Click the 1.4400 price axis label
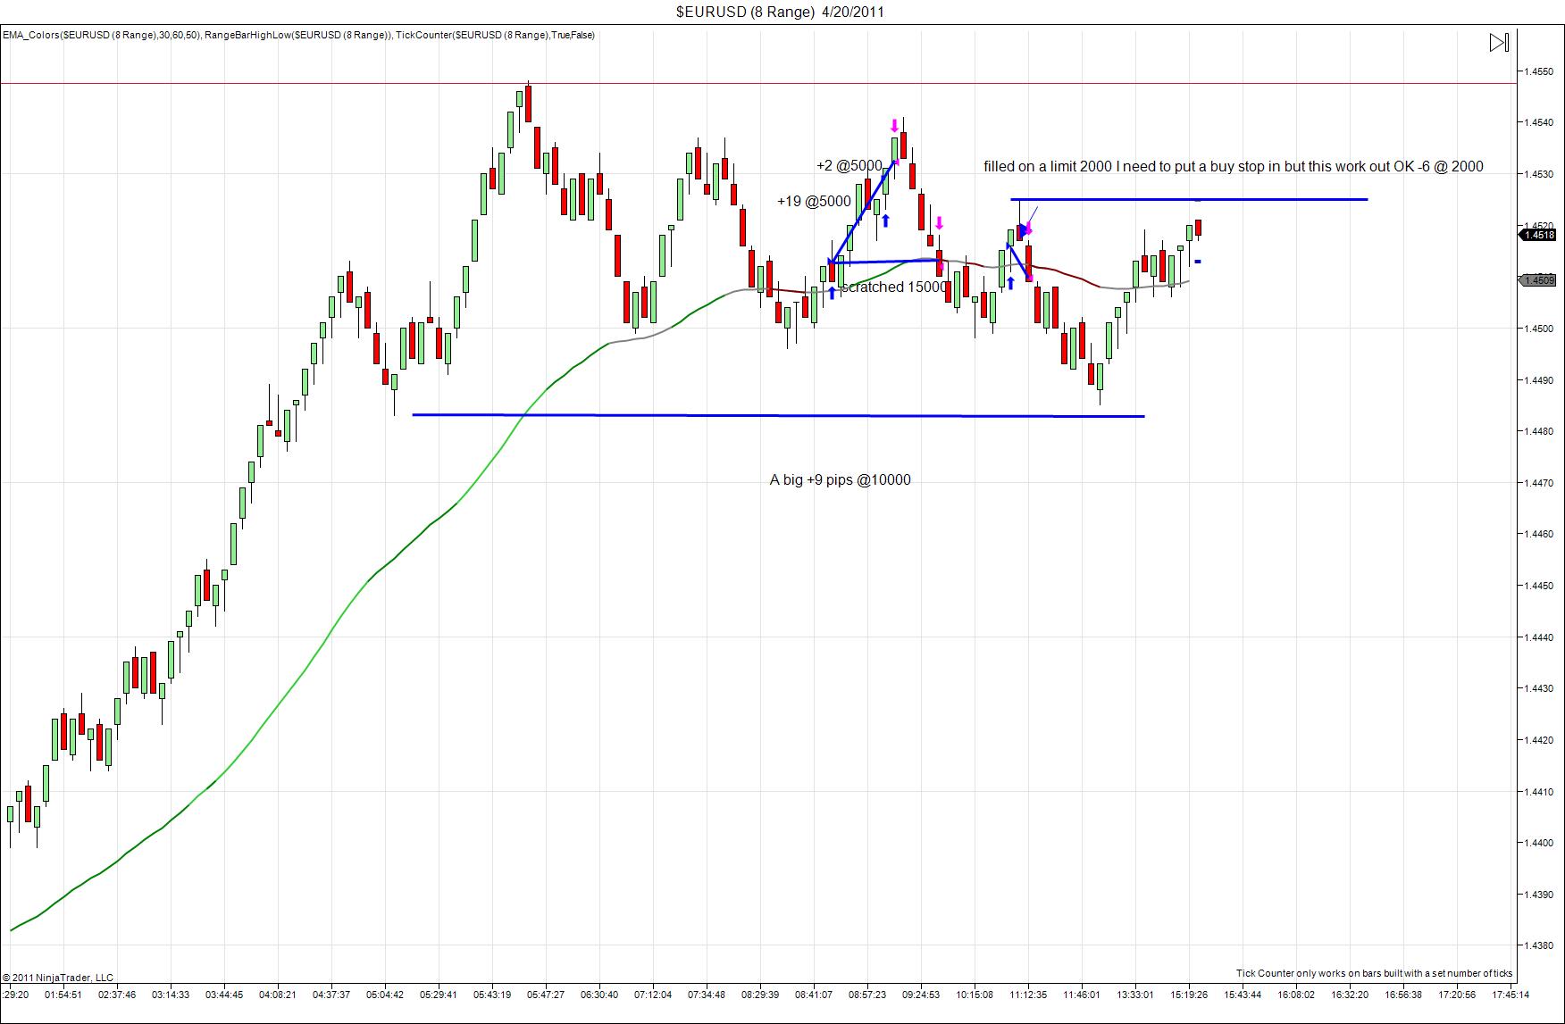The image size is (1565, 1024). tap(1539, 843)
